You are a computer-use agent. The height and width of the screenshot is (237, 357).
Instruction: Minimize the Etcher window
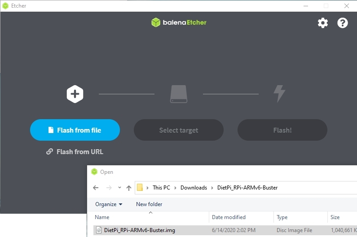pos(306,6)
